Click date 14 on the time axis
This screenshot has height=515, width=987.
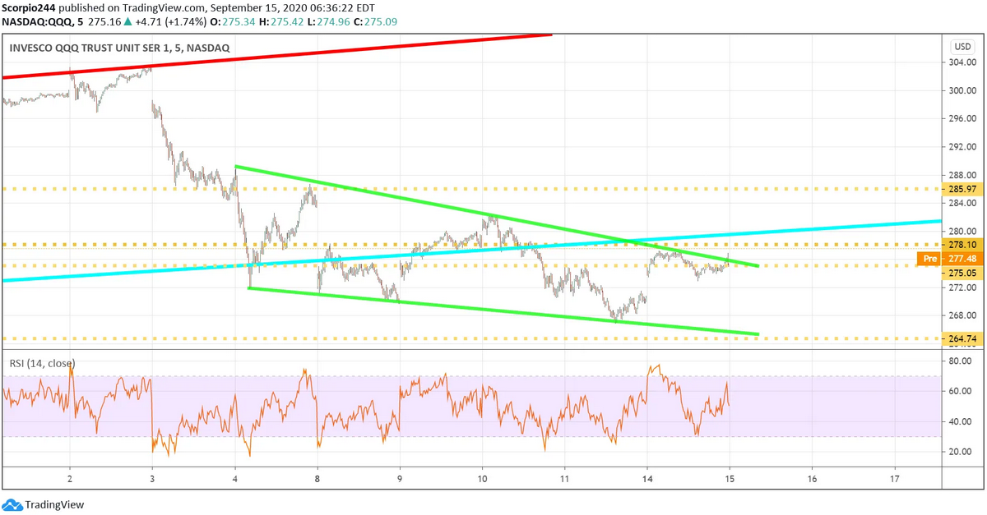(x=647, y=478)
